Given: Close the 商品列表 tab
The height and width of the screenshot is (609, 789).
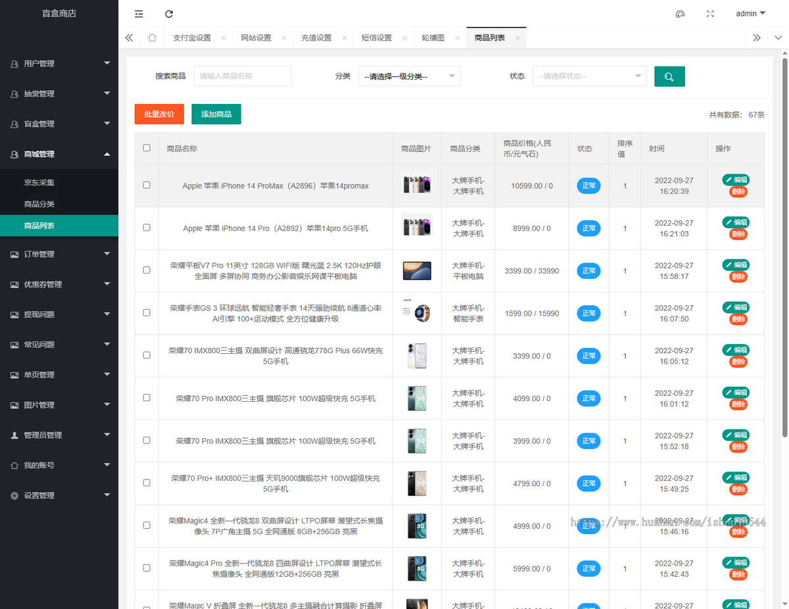Looking at the screenshot, I should click(518, 38).
